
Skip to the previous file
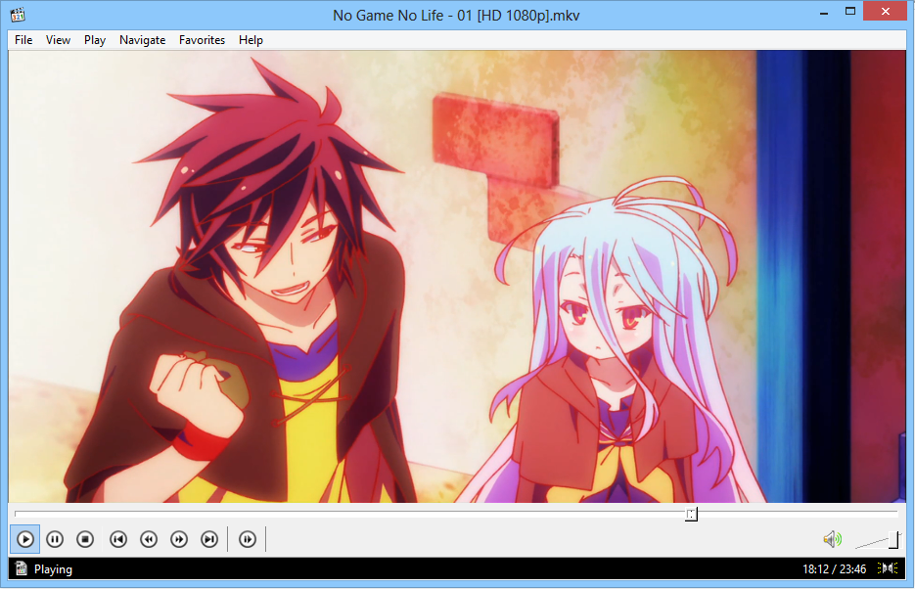(x=118, y=539)
